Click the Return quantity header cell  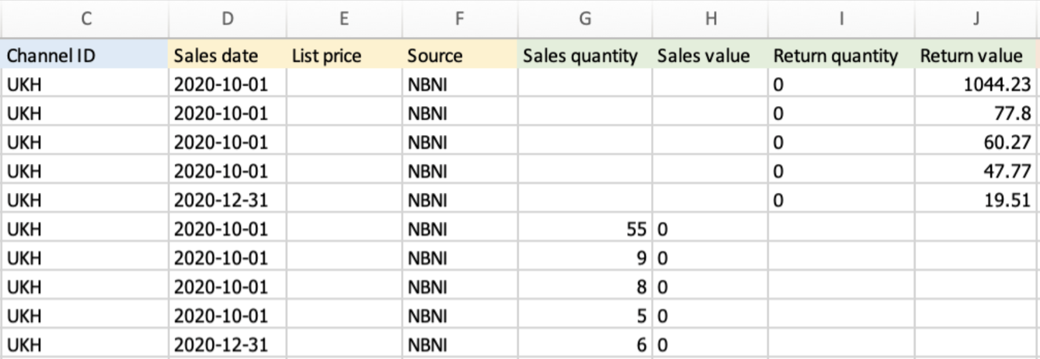point(842,56)
